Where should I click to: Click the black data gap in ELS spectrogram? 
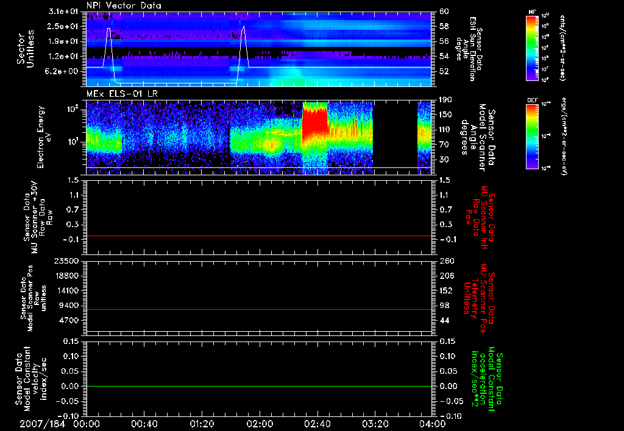395,138
